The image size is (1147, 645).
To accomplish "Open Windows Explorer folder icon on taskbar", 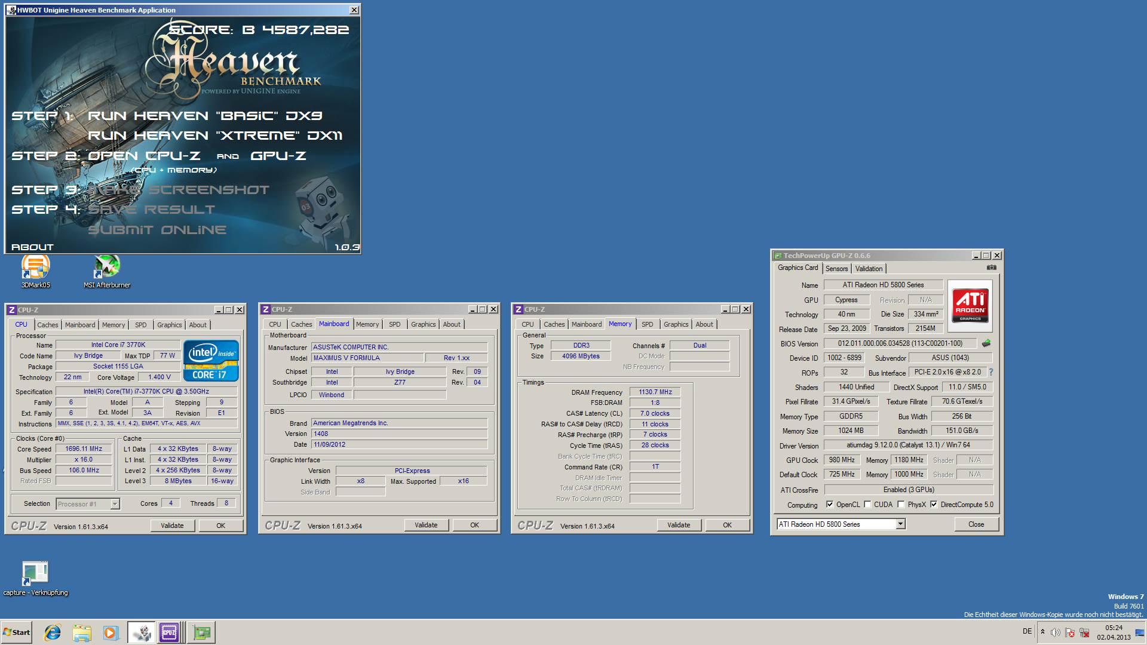I will [82, 632].
